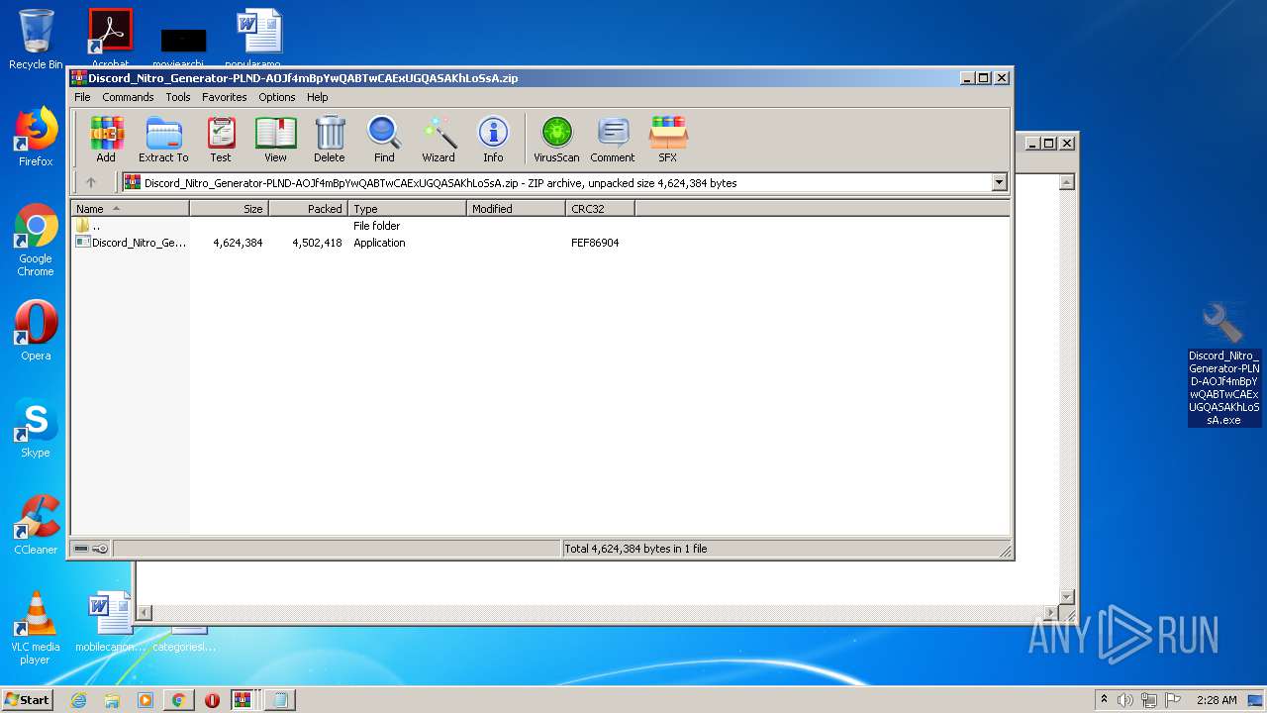This screenshot has height=713, width=1267.
Task: Select the Acrobat desktop shortcut
Action: coord(110,38)
